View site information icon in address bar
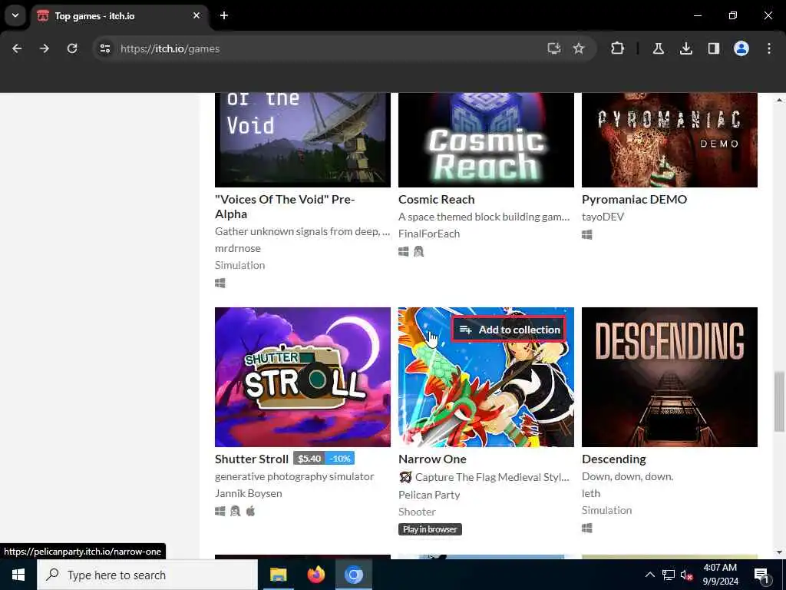Screen dimensions: 786x590 104,48
